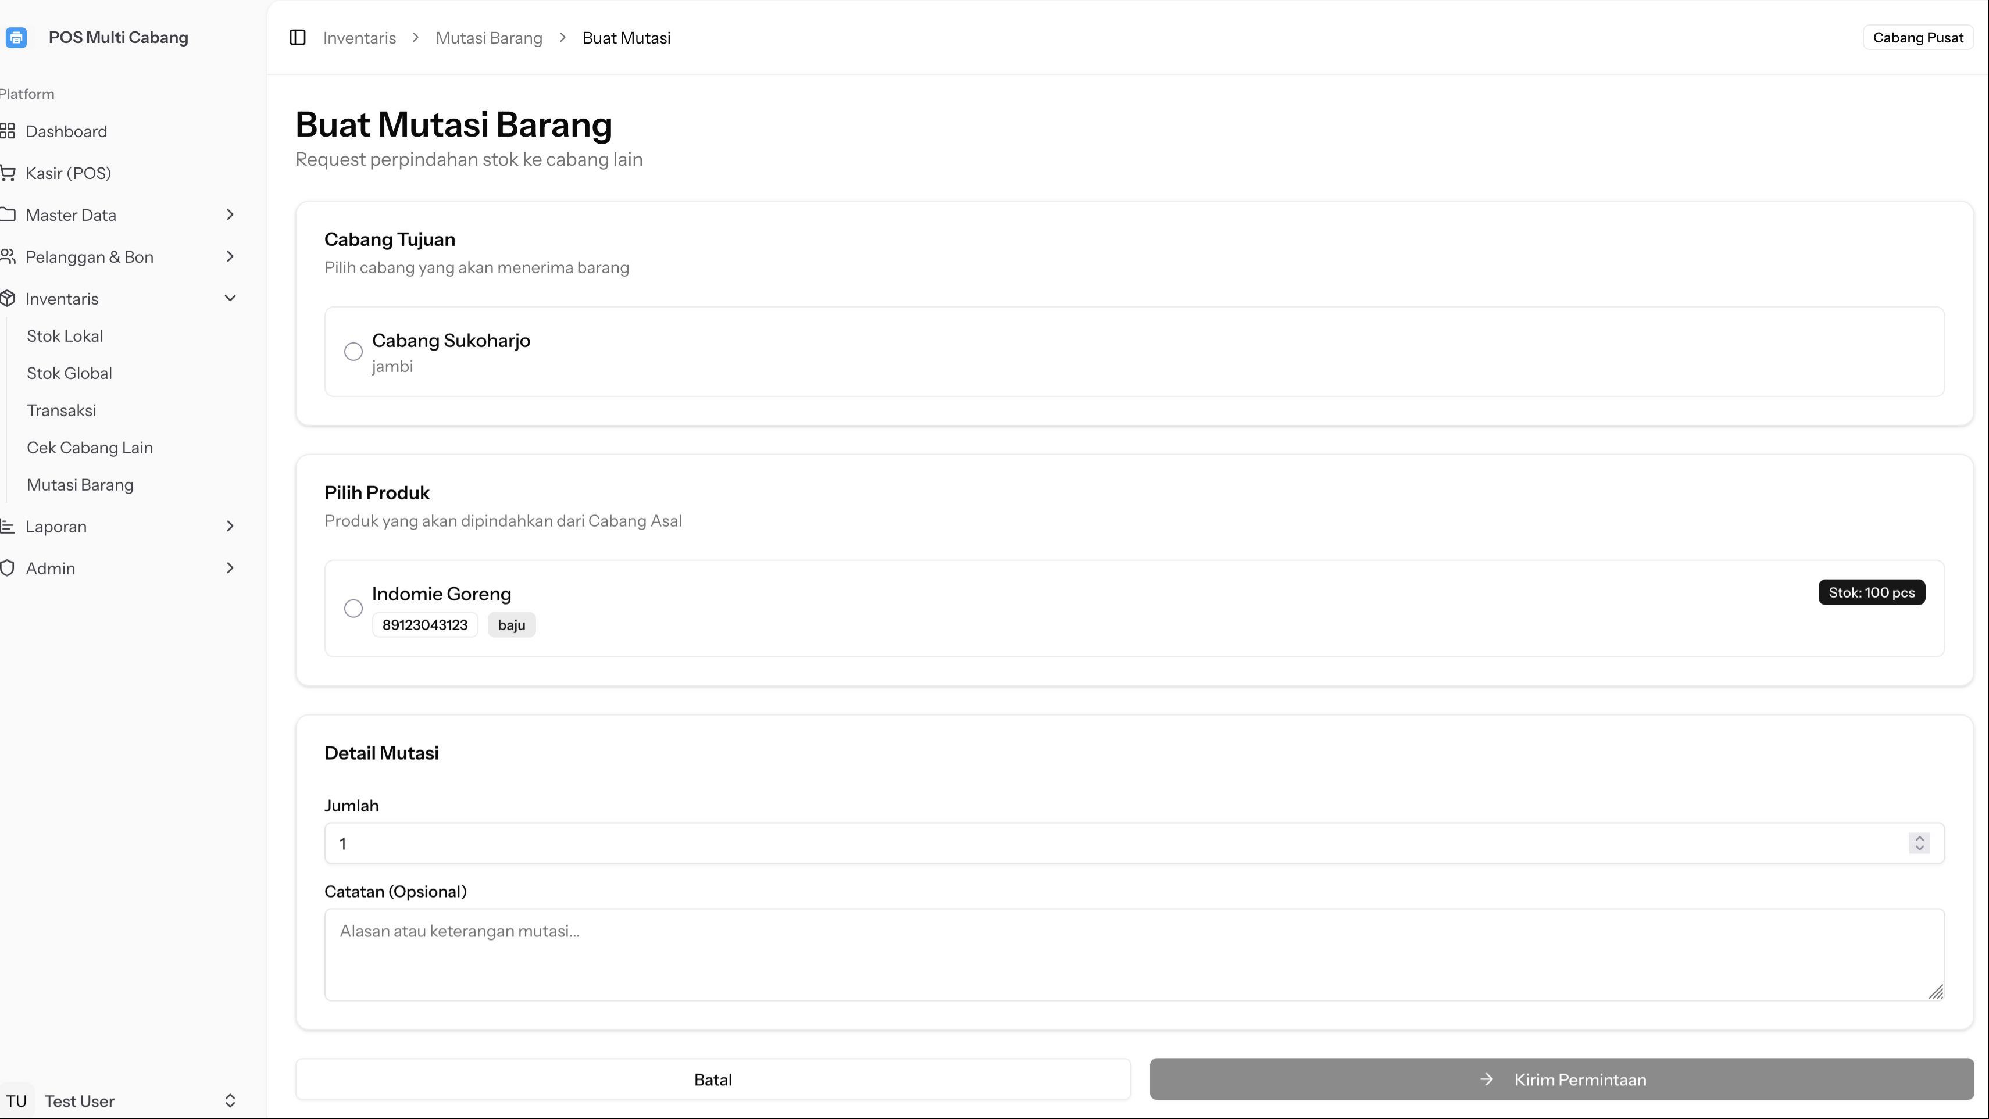1989x1119 pixels.
Task: Open the Stok Global submenu item
Action: click(x=70, y=374)
